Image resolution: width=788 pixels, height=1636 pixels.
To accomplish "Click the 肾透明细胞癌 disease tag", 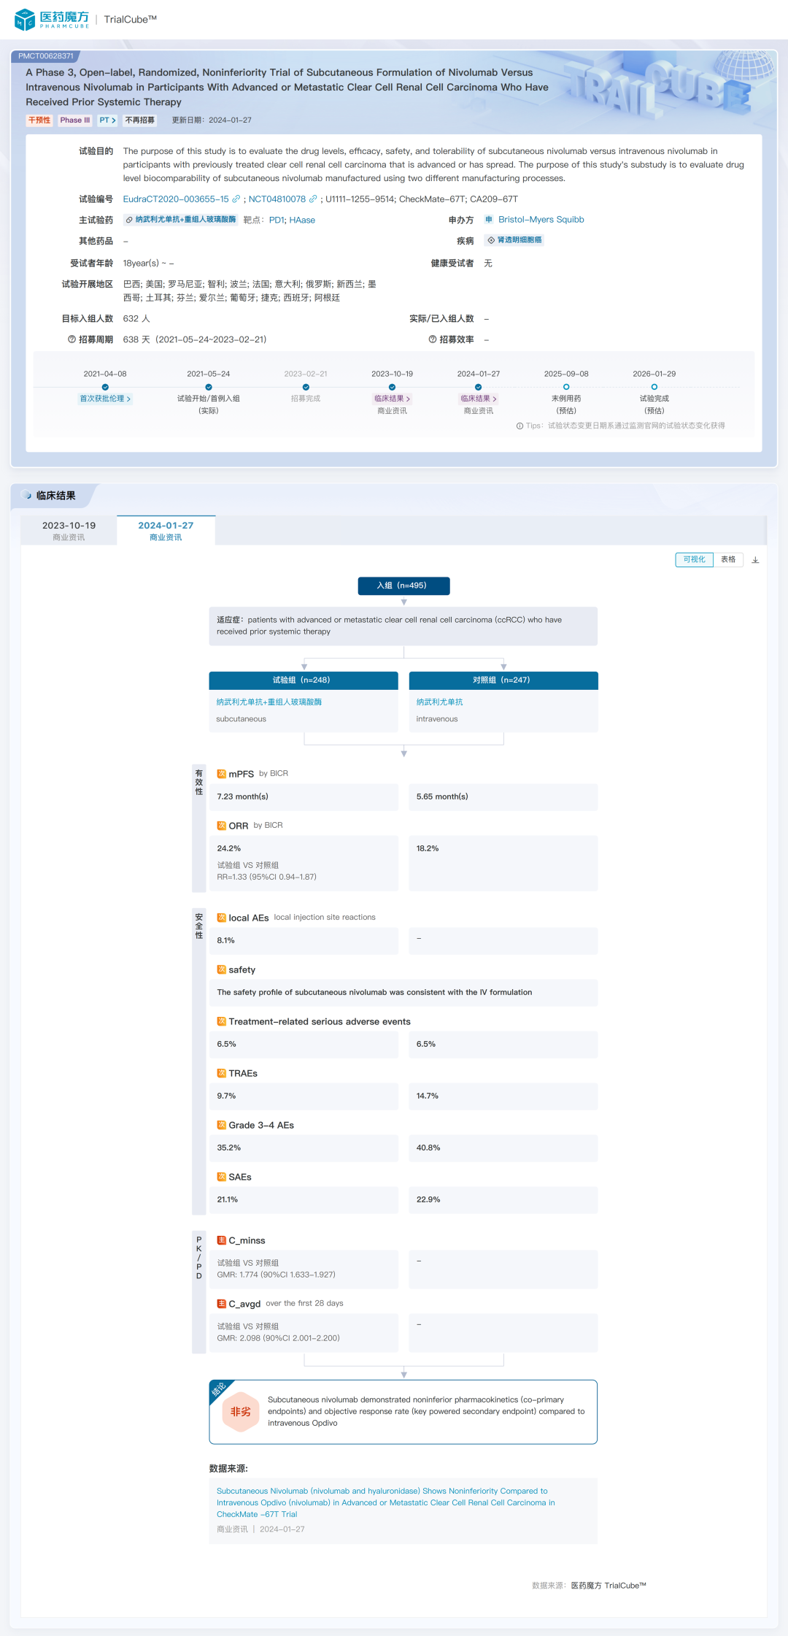I will pos(514,240).
